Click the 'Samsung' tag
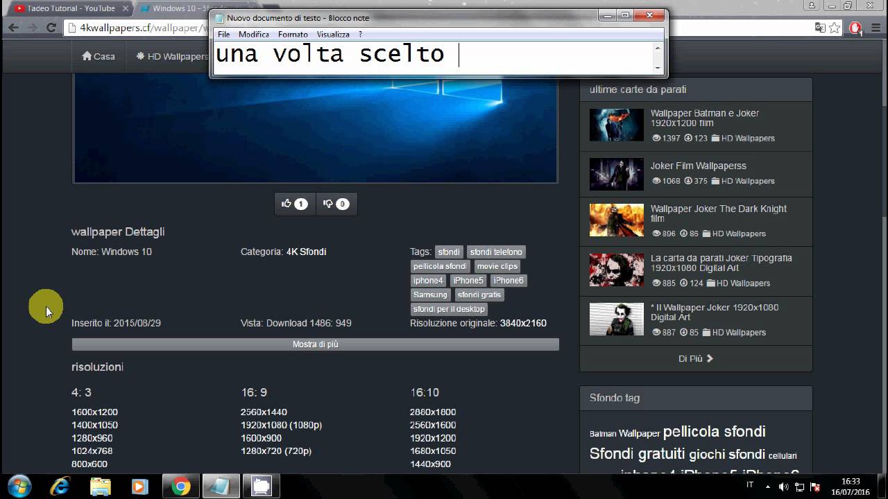 [430, 295]
